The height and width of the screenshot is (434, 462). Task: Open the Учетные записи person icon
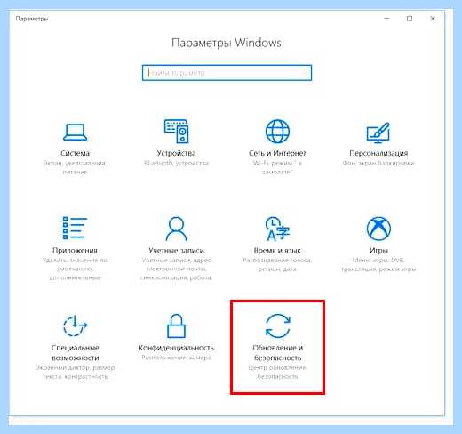point(176,229)
